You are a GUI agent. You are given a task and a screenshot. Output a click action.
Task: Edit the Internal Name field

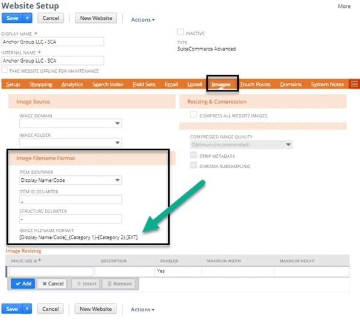click(x=52, y=61)
